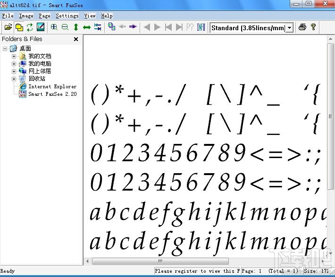Click the vertical scrollbar up arrow
335x277 pixels.
(330, 39)
